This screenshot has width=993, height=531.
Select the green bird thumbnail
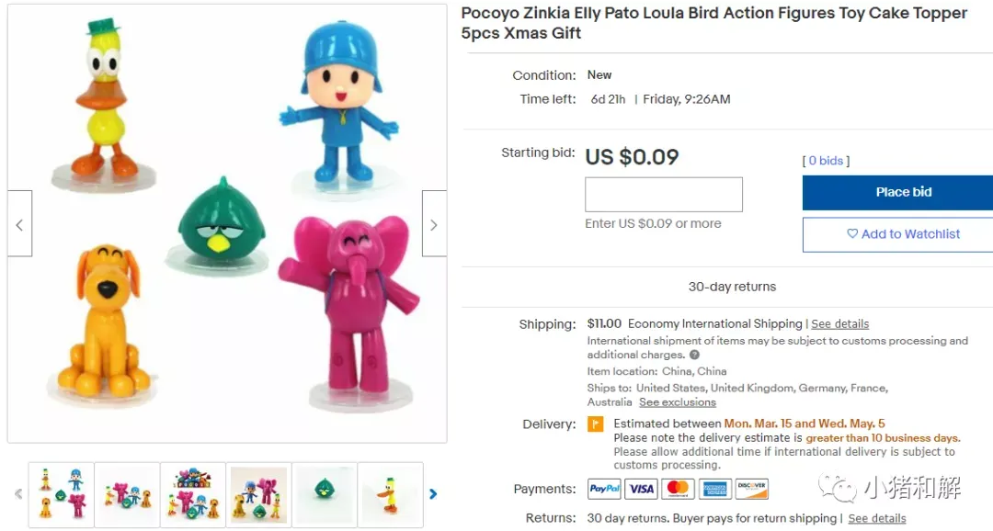(x=325, y=494)
